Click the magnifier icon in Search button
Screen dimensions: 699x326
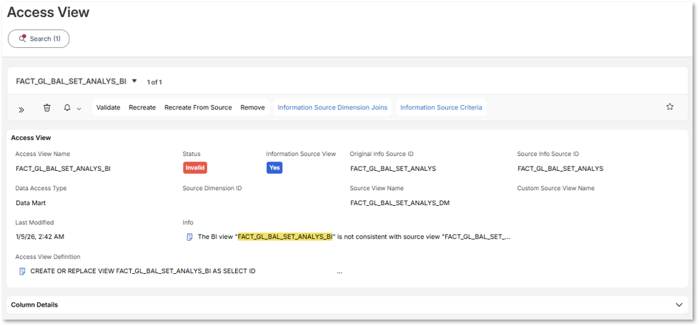pos(22,39)
